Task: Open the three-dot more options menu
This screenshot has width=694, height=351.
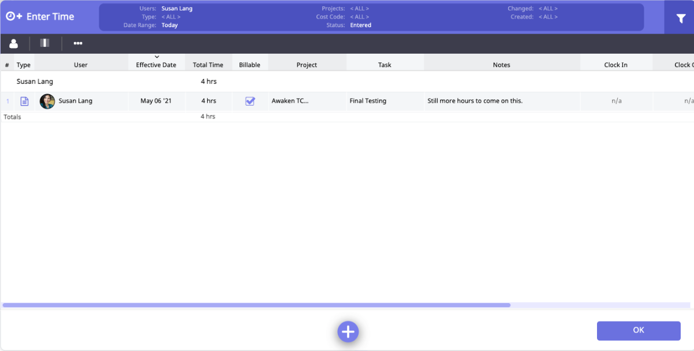Action: [x=78, y=43]
